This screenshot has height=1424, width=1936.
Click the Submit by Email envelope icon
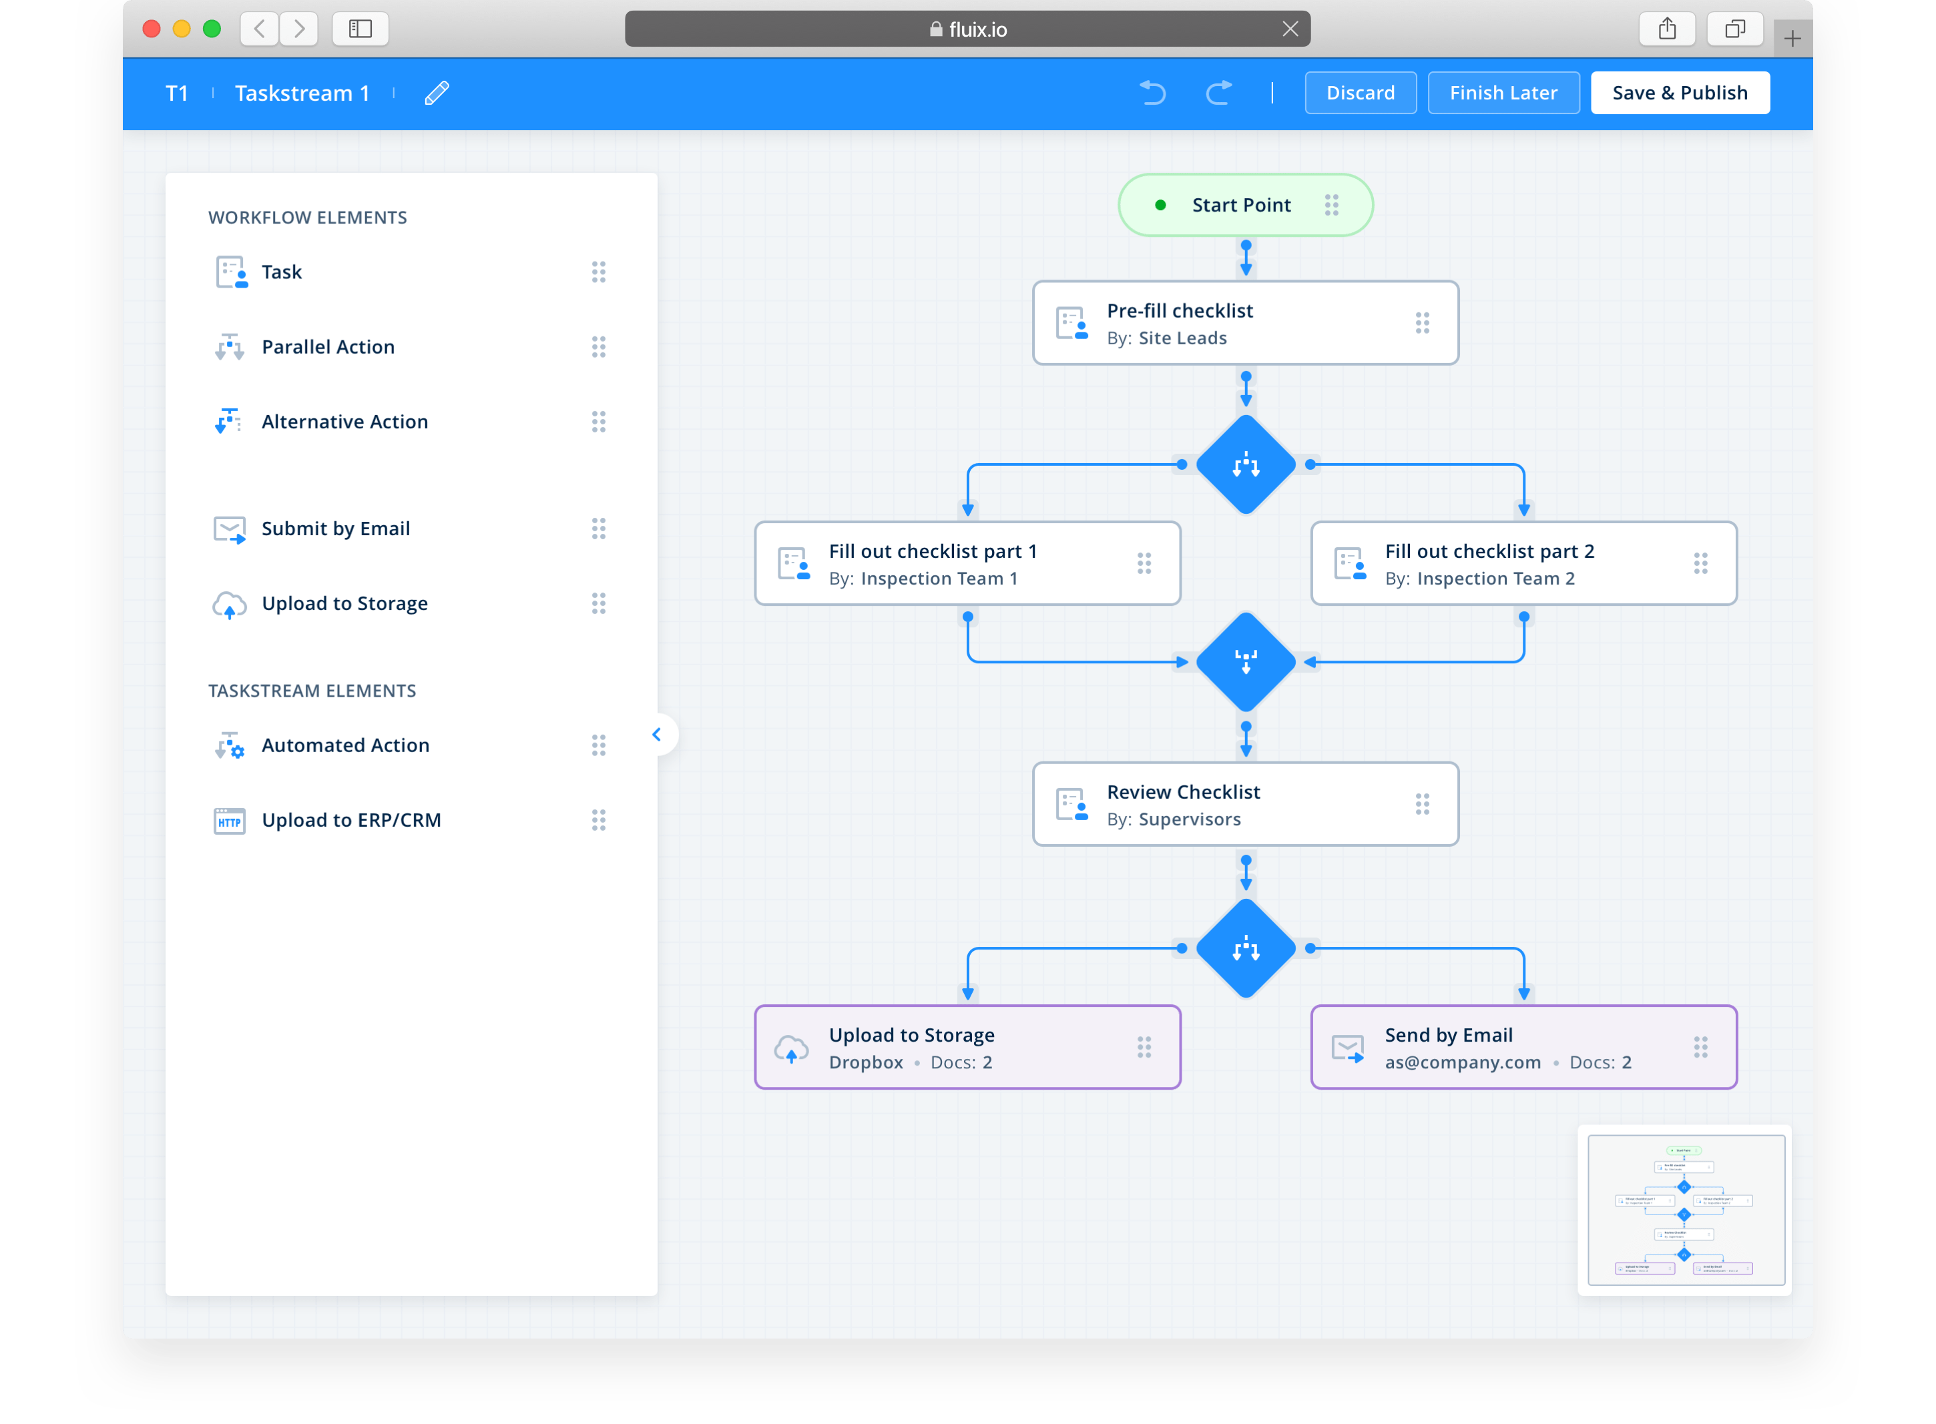230,529
